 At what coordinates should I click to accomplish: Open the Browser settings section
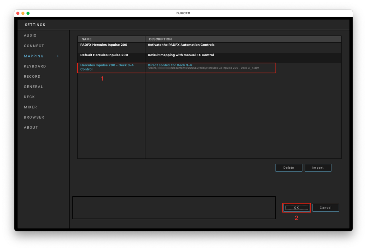pos(34,117)
